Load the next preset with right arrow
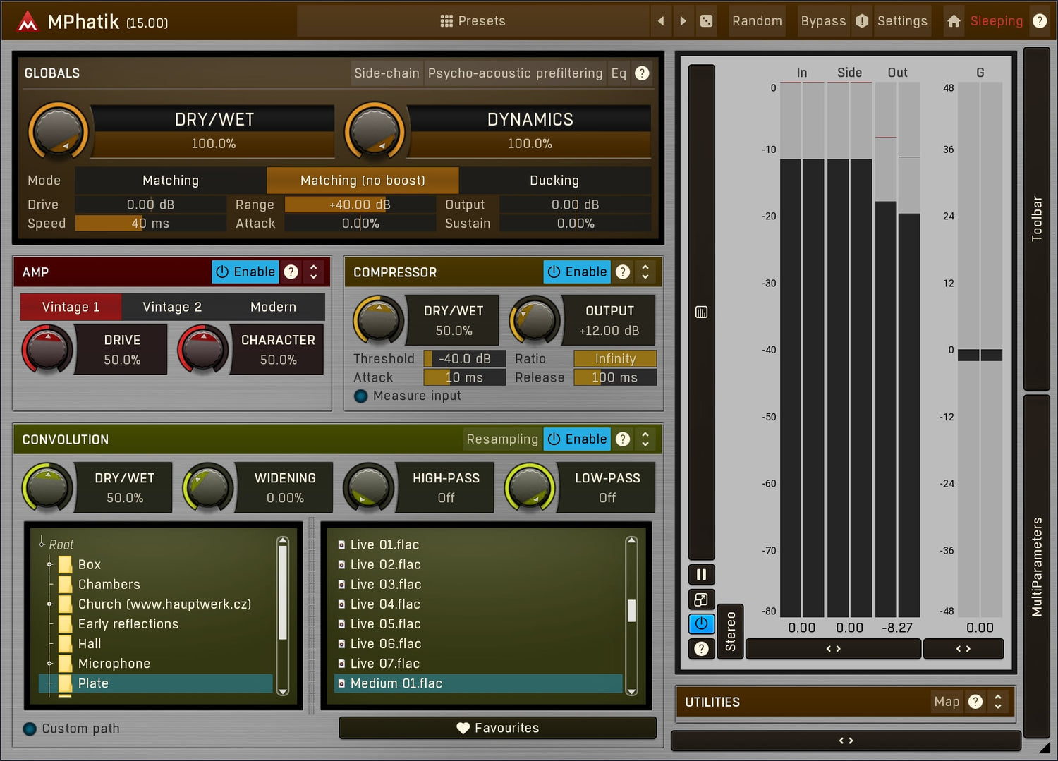 683,21
